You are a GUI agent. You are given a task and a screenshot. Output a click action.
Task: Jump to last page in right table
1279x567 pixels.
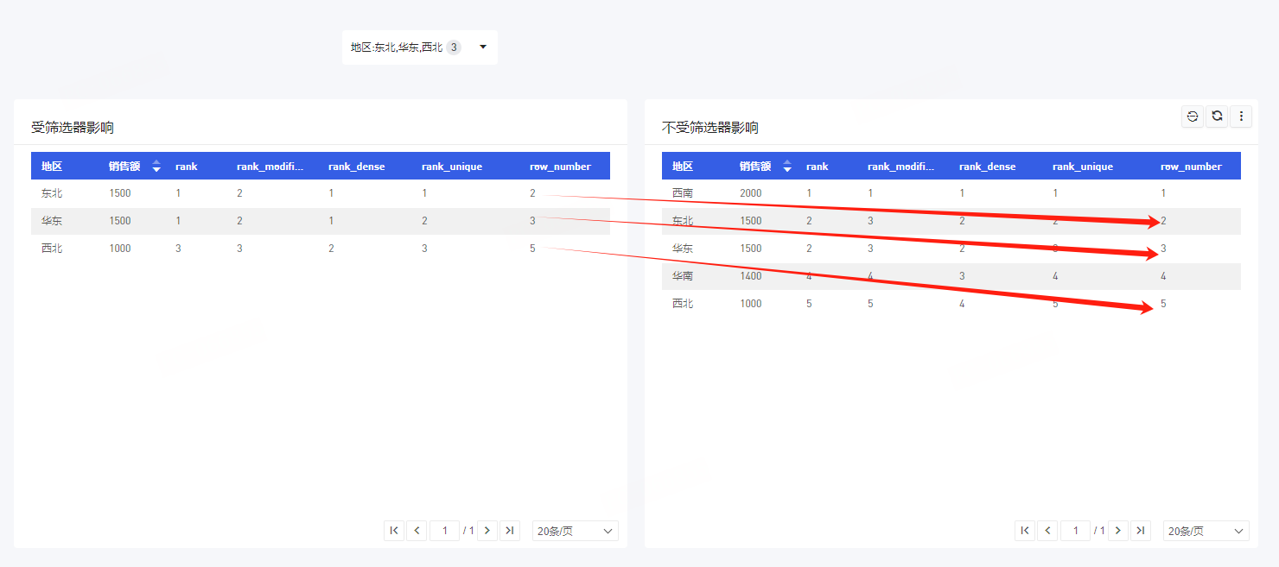pyautogui.click(x=1141, y=531)
